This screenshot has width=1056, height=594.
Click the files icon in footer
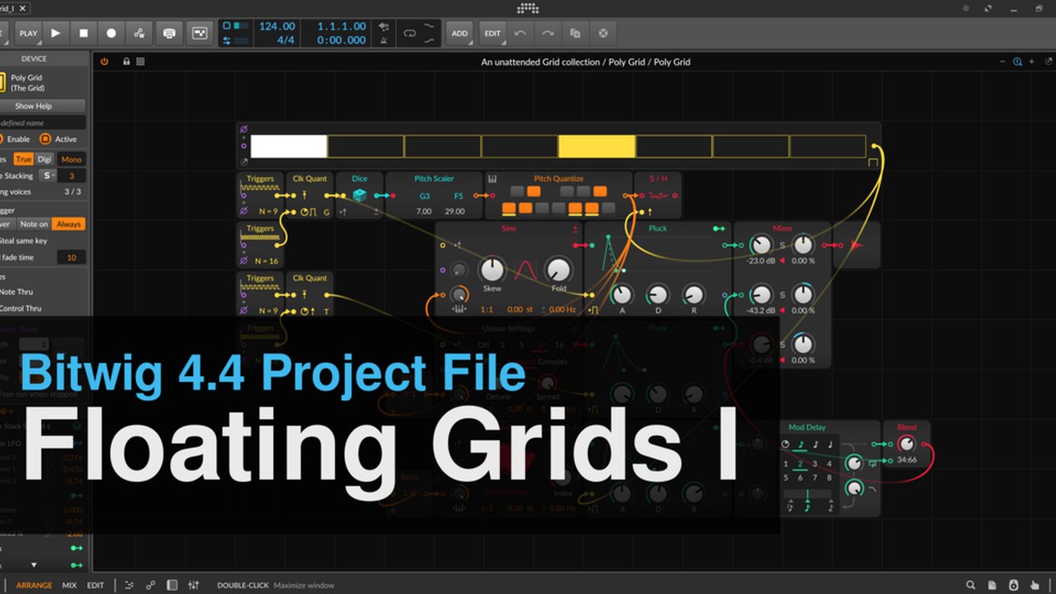coord(992,585)
